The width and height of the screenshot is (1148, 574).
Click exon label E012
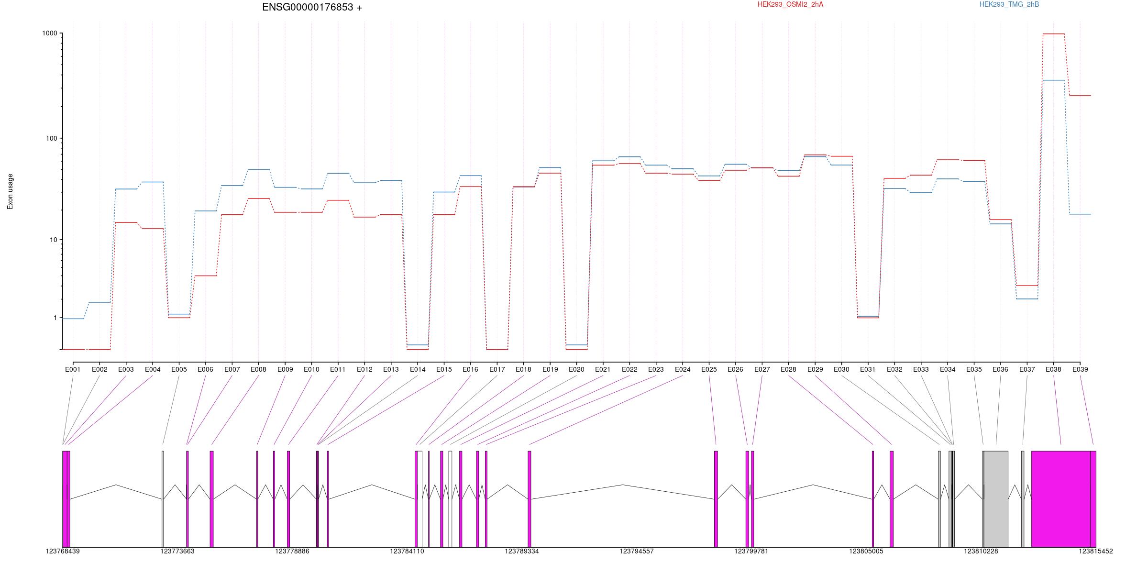[364, 369]
